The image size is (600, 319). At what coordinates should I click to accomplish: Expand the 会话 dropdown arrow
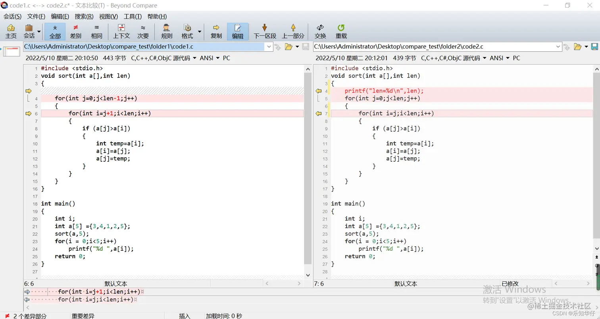[39, 31]
